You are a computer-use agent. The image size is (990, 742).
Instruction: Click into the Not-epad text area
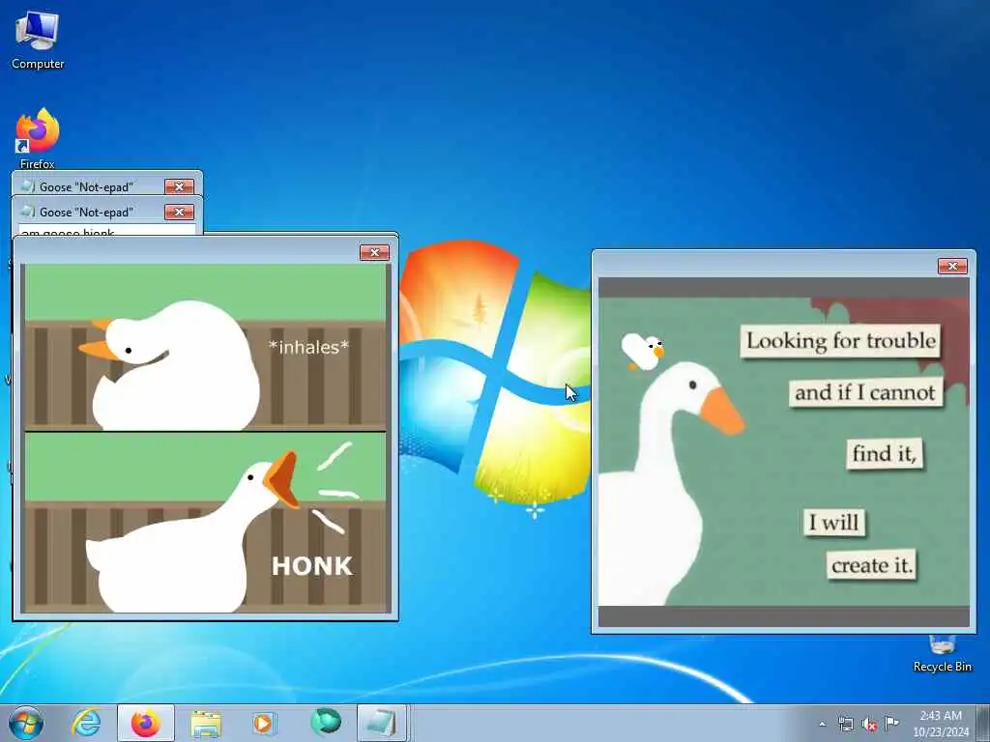(107, 231)
